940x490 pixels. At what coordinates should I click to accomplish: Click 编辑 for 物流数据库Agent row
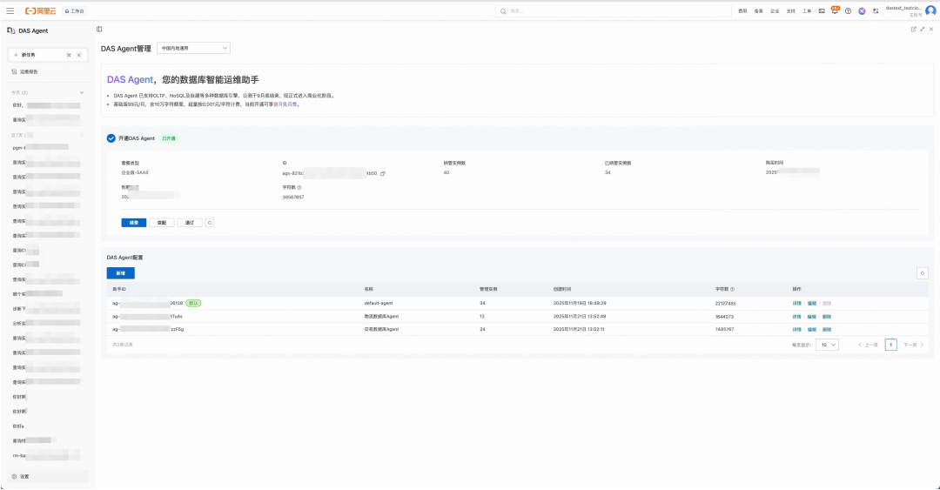pyautogui.click(x=812, y=317)
